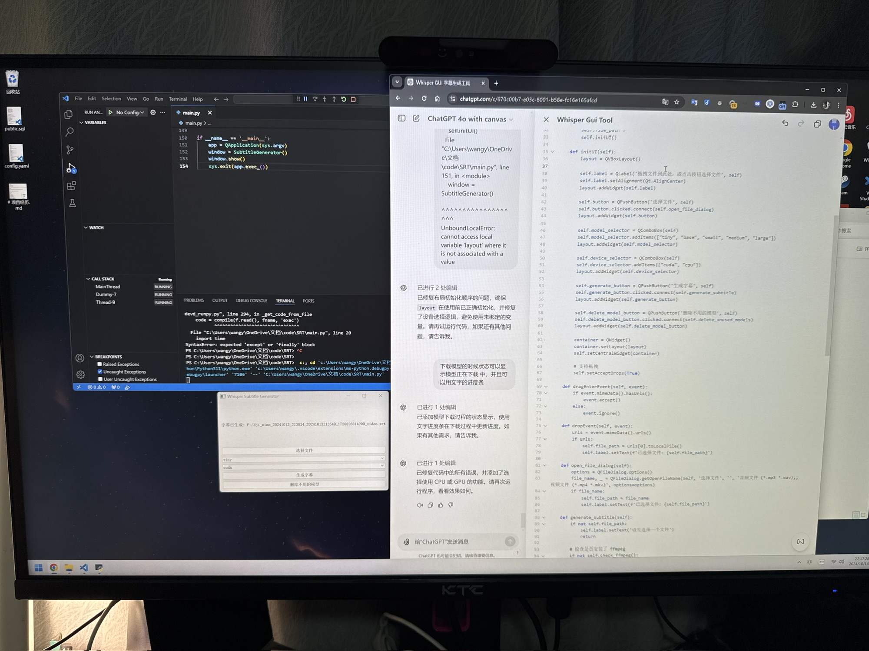869x651 pixels.
Task: Open a new Chrome tab
Action: click(496, 83)
